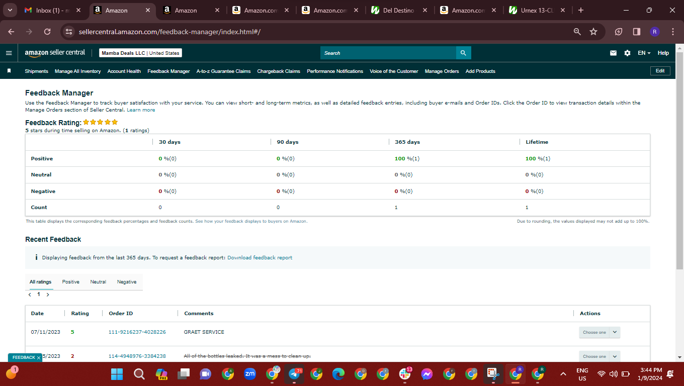The width and height of the screenshot is (684, 386).
Task: Open Manage All Inventory
Action: click(78, 71)
